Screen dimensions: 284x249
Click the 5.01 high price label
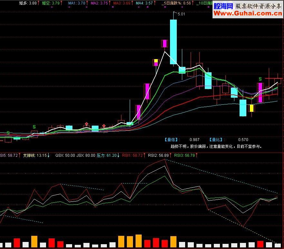point(181,14)
